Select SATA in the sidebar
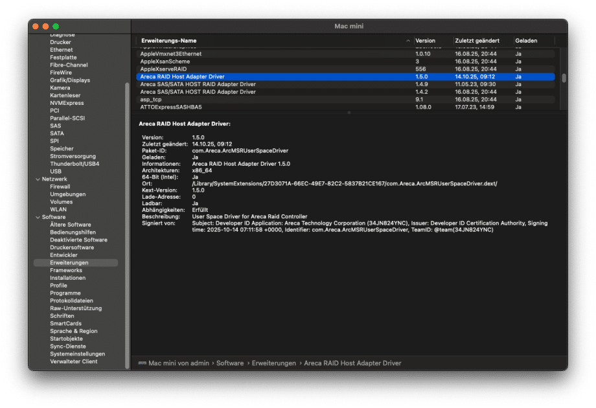 57,133
